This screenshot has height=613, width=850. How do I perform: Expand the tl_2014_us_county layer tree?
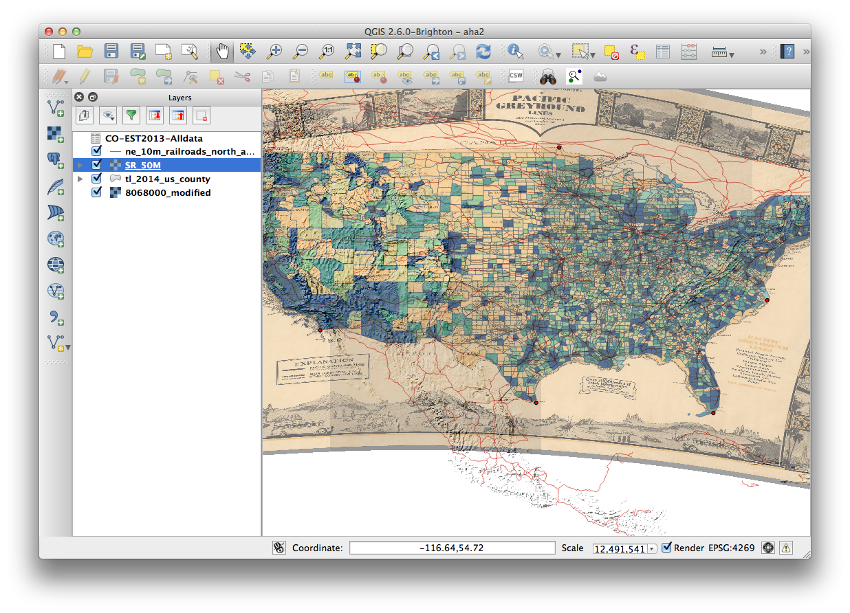81,179
